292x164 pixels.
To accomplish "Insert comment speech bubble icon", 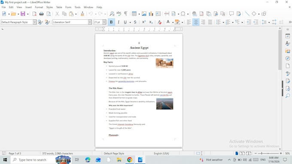I will pyautogui.click(x=231, y=14).
